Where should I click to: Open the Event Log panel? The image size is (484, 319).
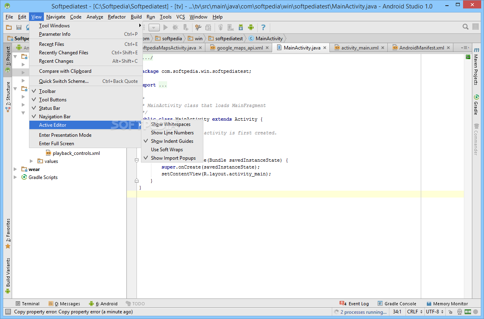pos(354,304)
